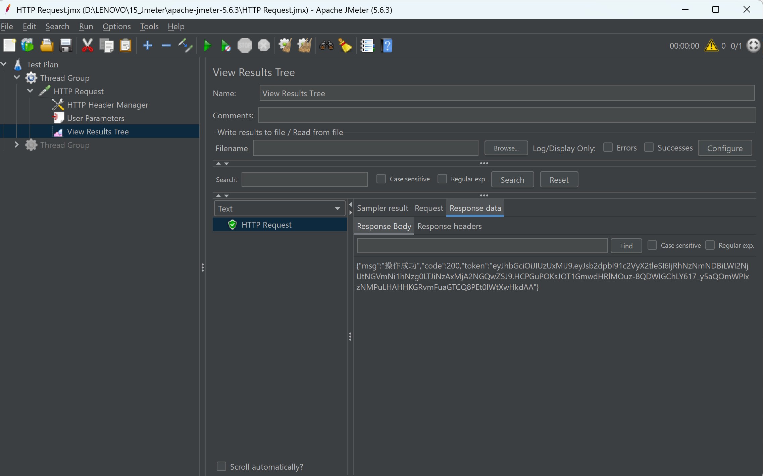The width and height of the screenshot is (763, 476).
Task: Select the HTTP Header Manager tree node
Action: tap(107, 105)
